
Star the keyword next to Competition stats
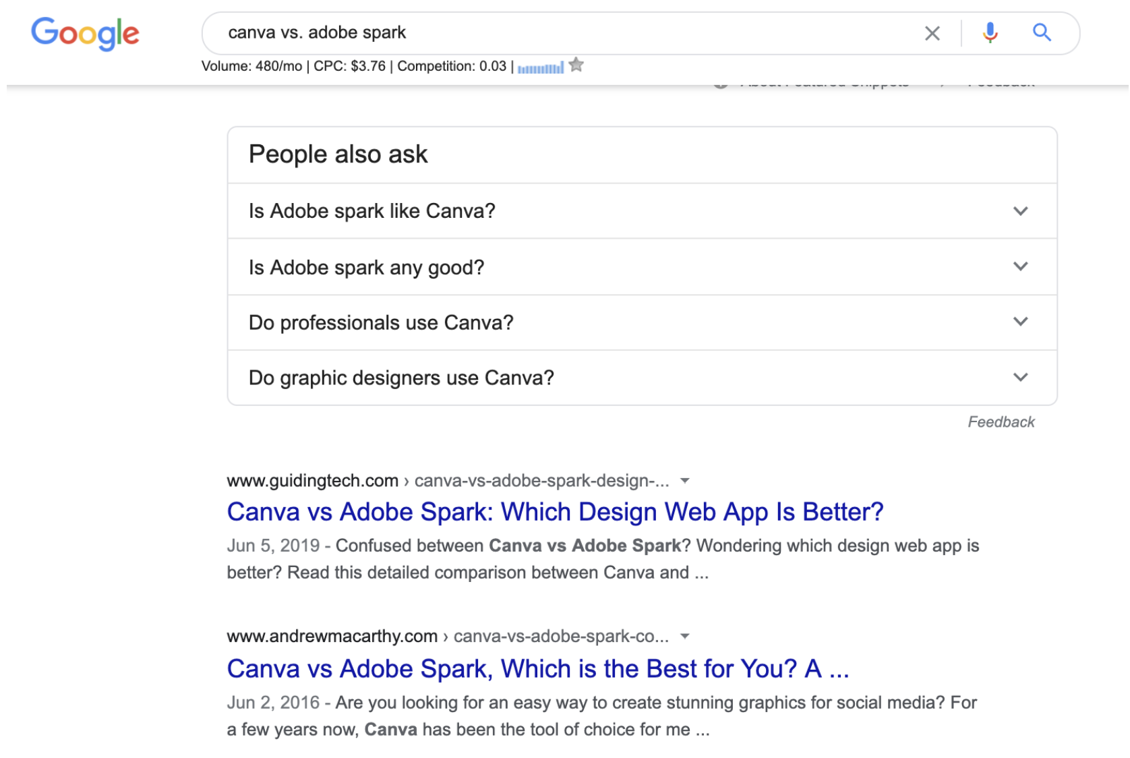click(x=576, y=65)
